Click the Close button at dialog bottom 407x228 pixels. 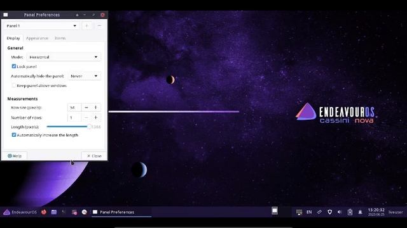tap(94, 156)
